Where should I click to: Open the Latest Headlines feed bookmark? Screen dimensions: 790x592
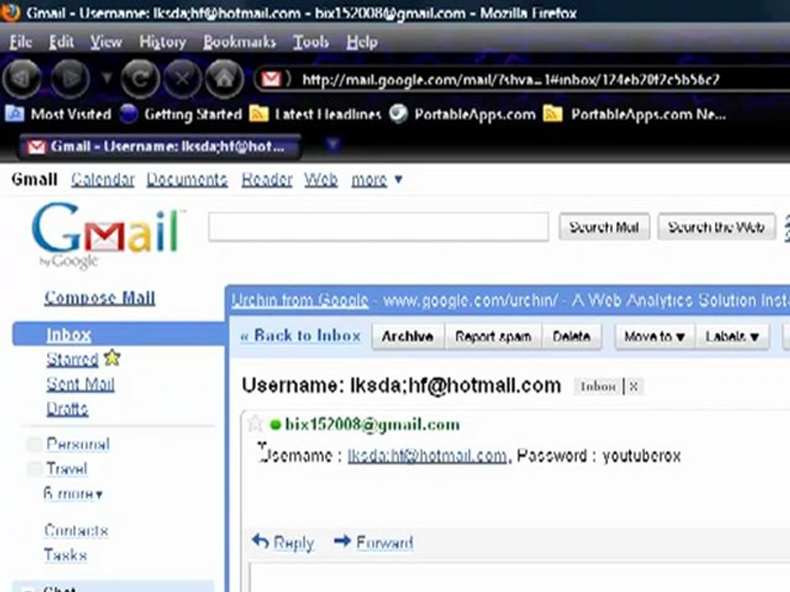316,114
